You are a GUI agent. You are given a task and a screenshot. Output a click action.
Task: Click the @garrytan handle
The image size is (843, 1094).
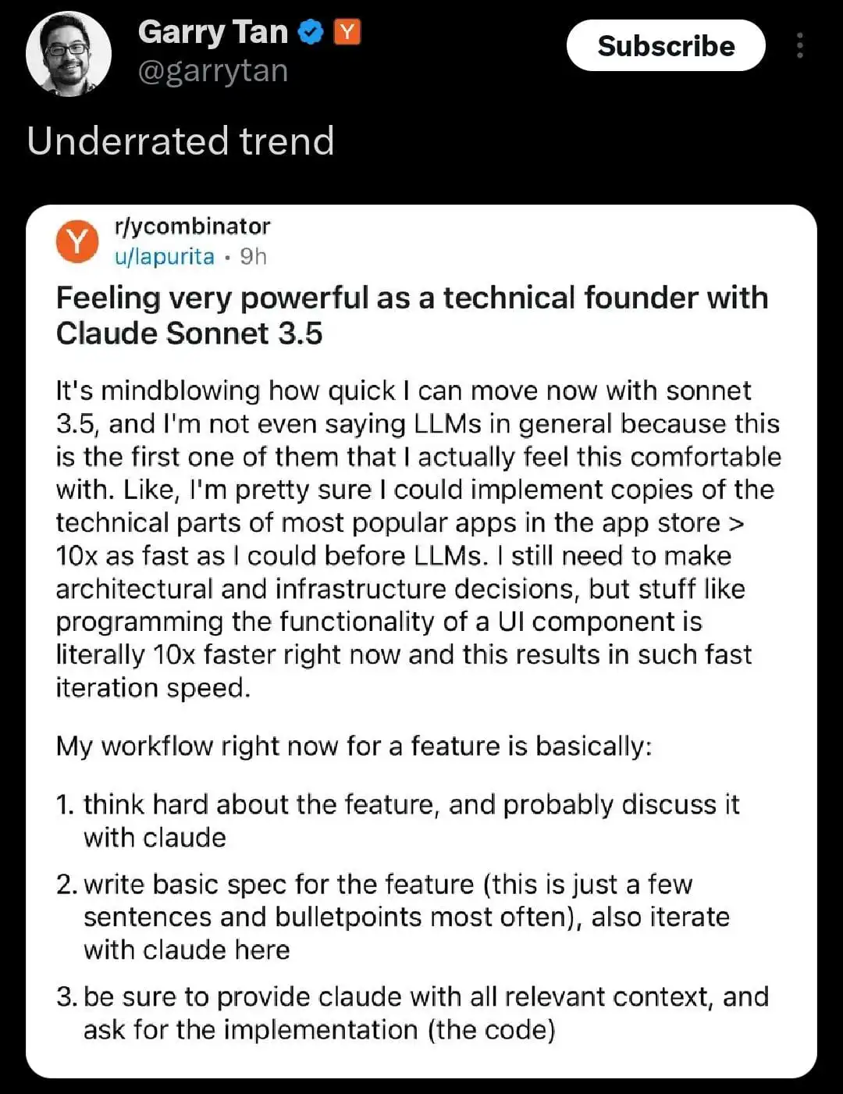coord(213,71)
